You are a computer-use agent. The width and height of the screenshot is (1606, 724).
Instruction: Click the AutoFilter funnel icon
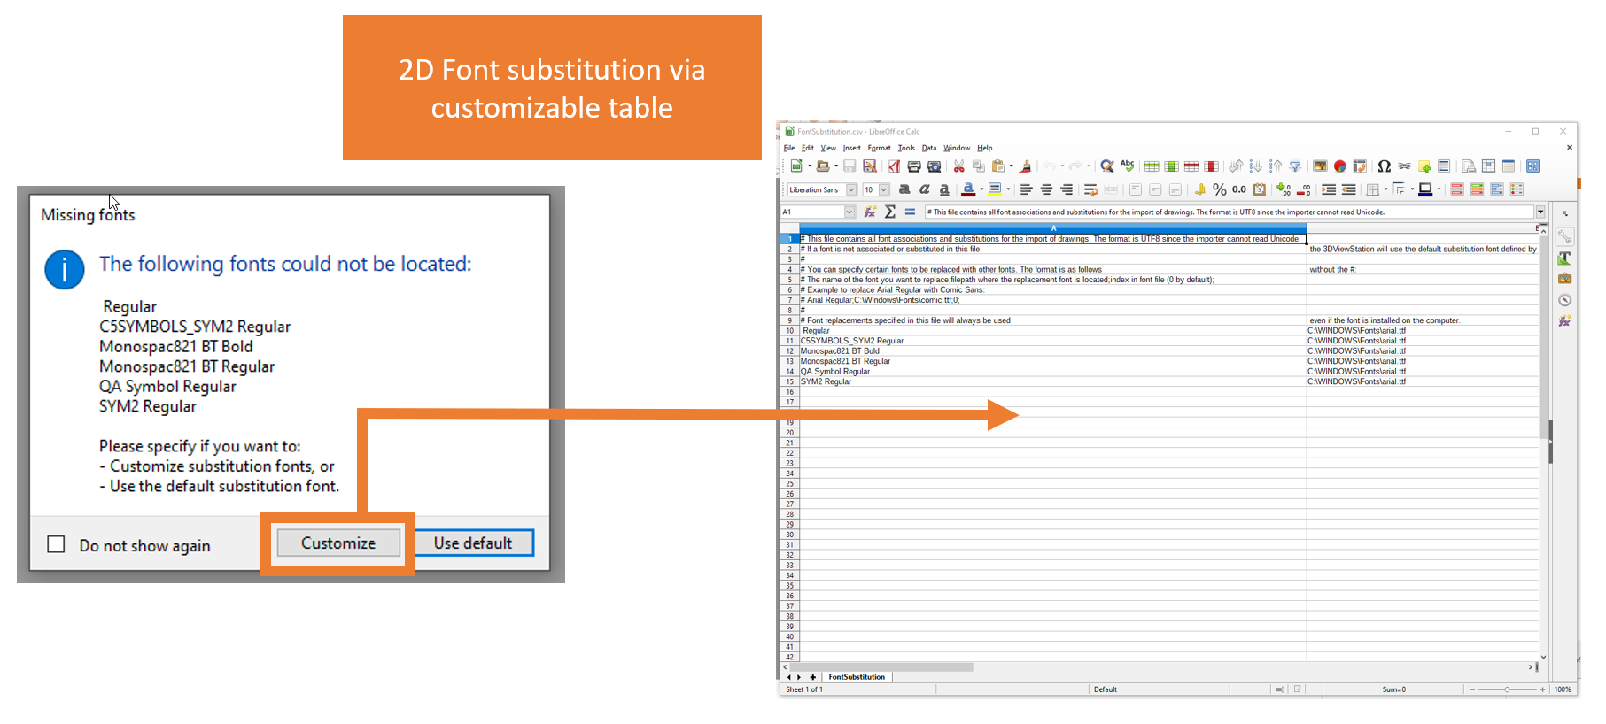click(1295, 166)
